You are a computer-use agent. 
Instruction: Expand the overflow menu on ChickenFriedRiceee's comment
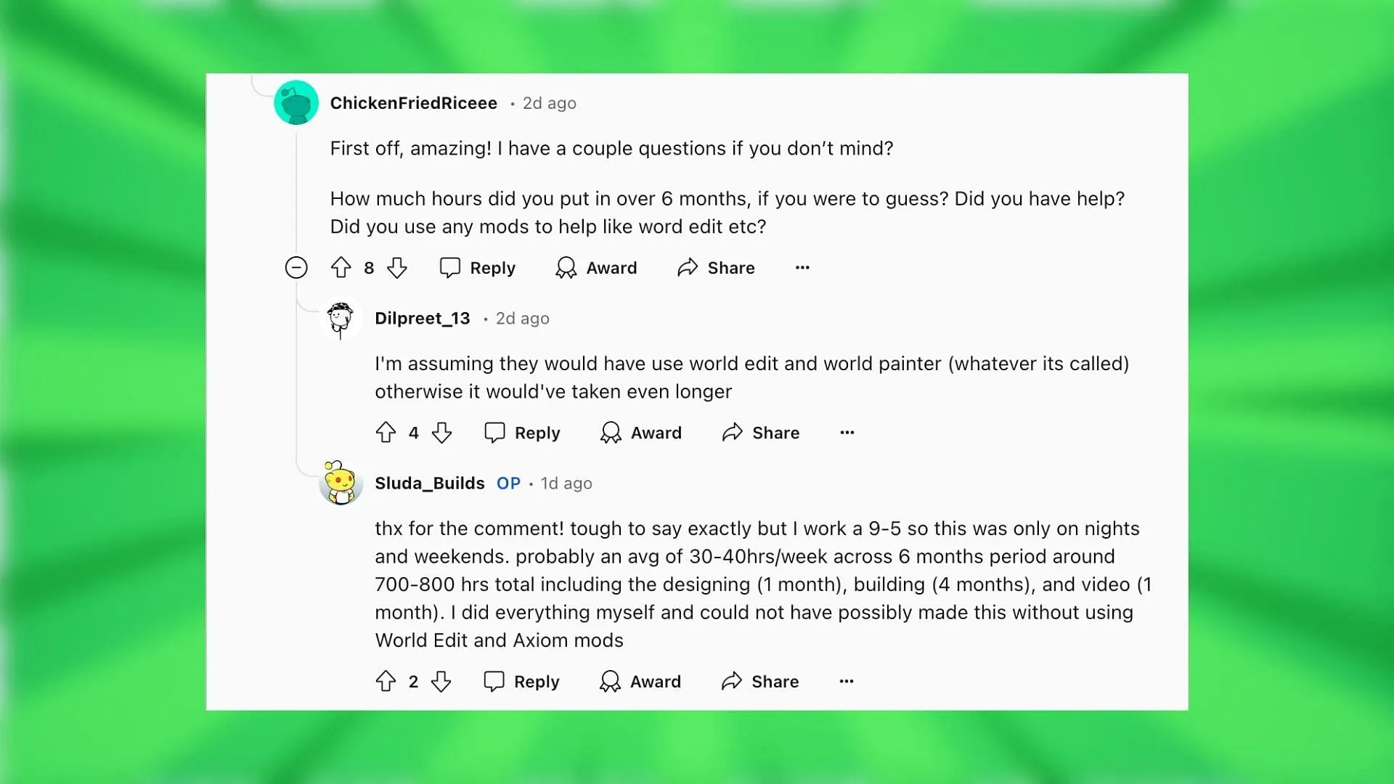click(x=802, y=267)
